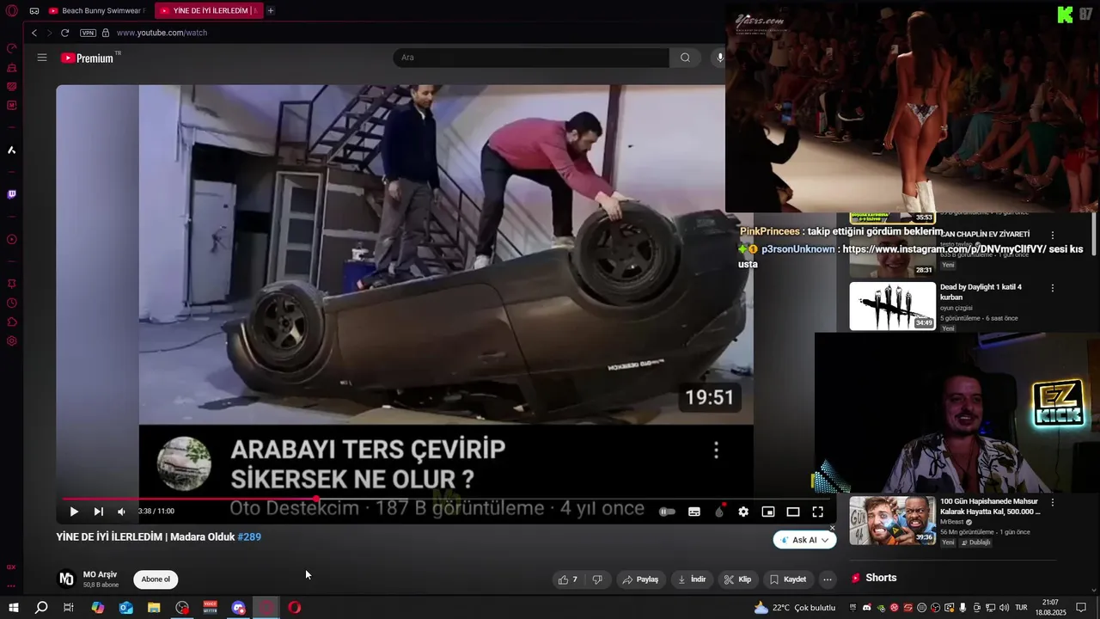Seek on the red video progress bar
Screen dimensions: 1100x619
(447, 499)
